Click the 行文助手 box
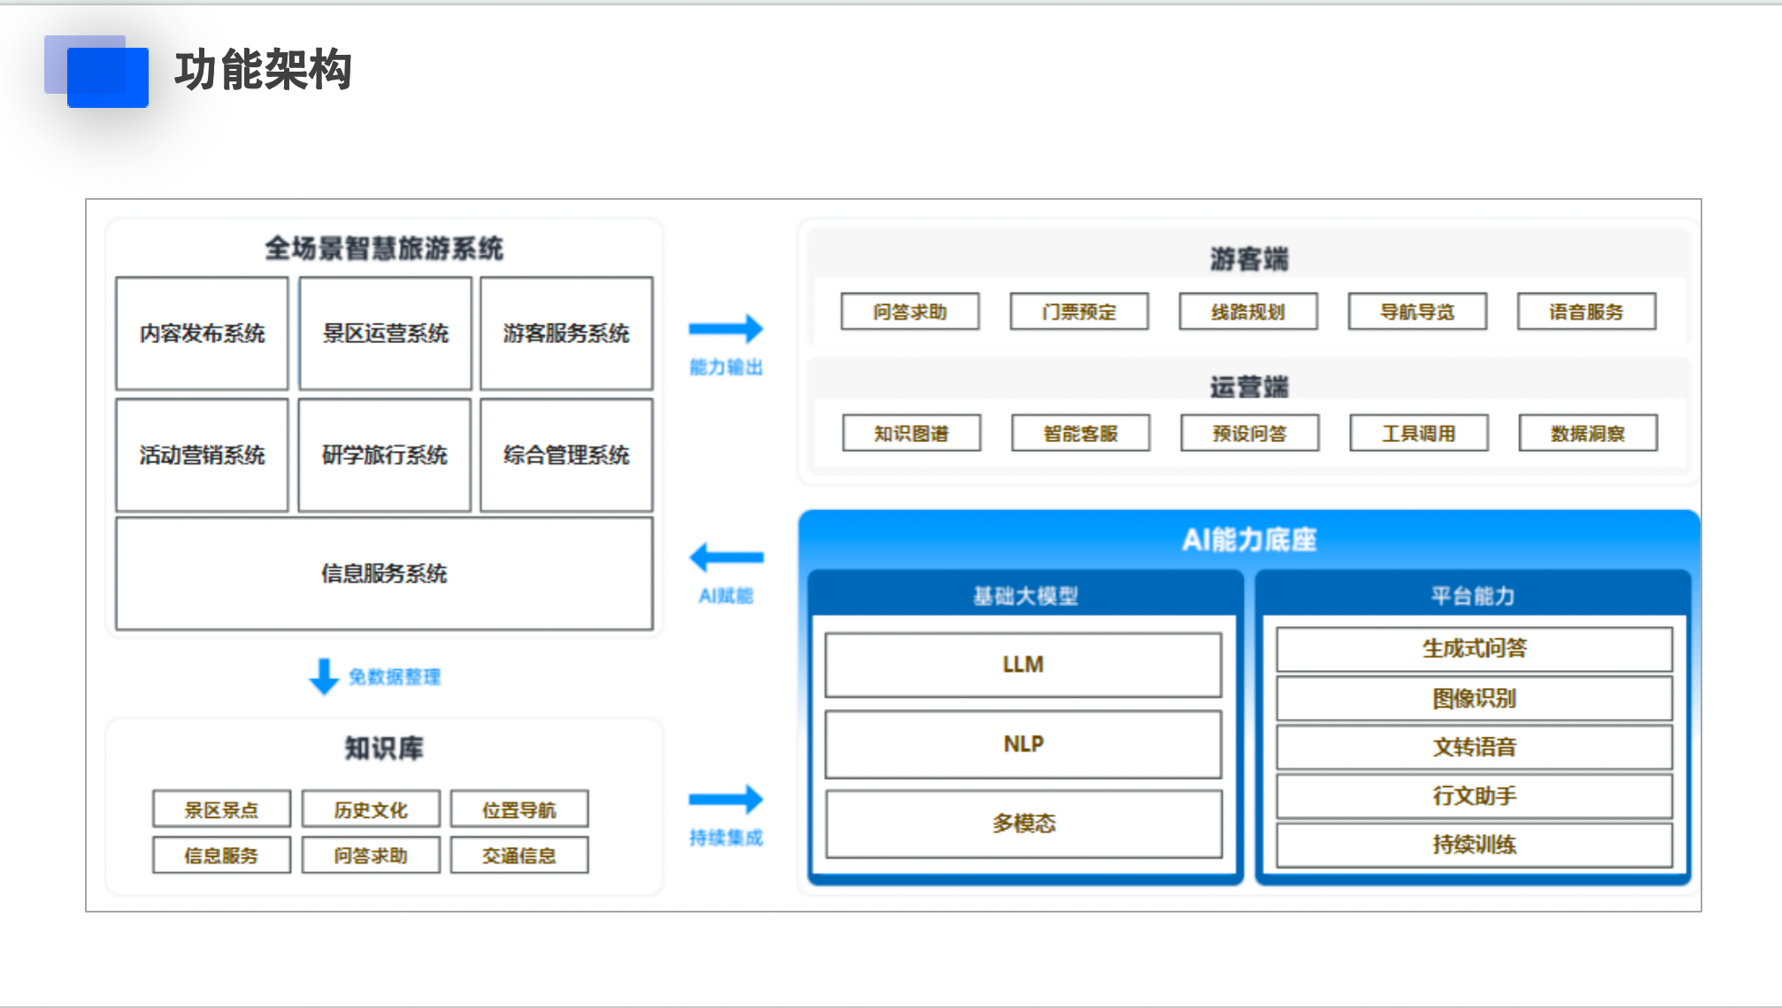Screen dimensions: 1782x1008 click(1474, 796)
